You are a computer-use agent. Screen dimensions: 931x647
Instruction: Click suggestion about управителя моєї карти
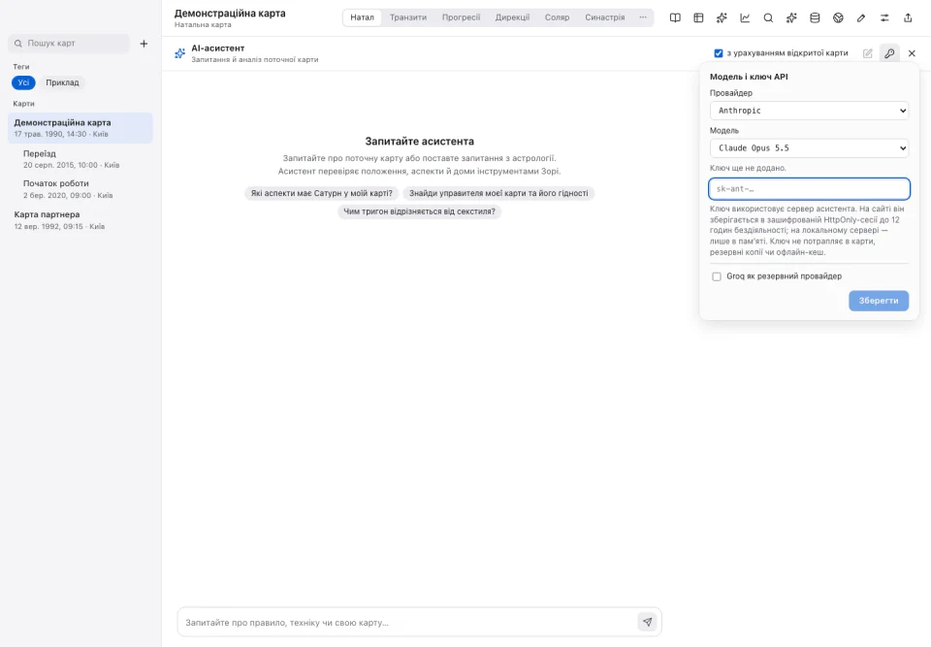(x=498, y=193)
